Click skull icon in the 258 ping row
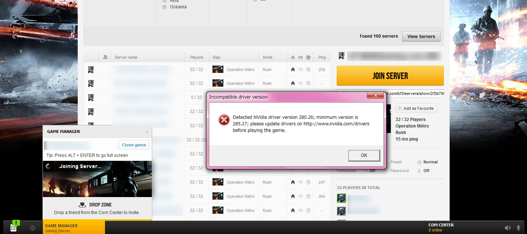Screen dimensions: 527x234 pos(308,70)
